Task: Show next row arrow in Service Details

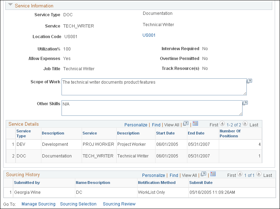Action: 245,124
